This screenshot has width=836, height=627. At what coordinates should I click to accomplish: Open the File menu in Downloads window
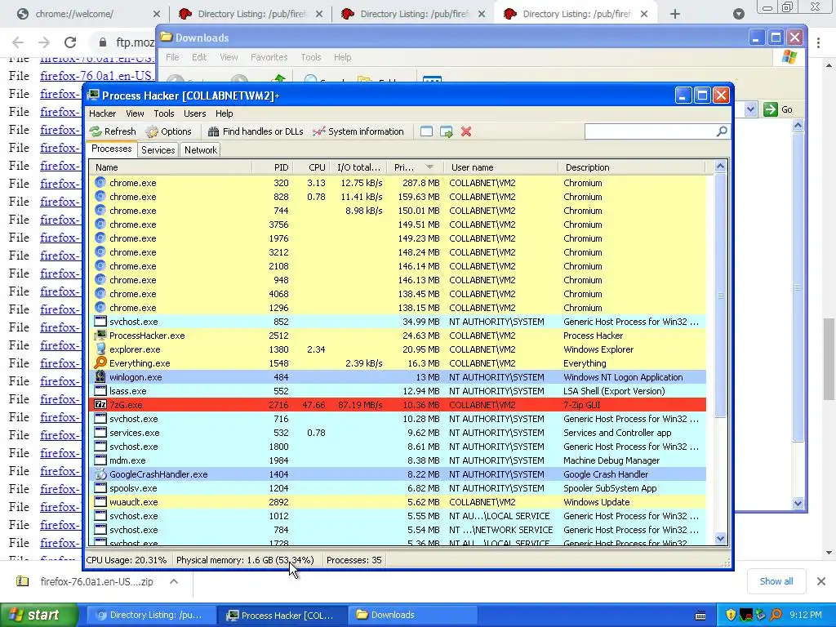172,57
